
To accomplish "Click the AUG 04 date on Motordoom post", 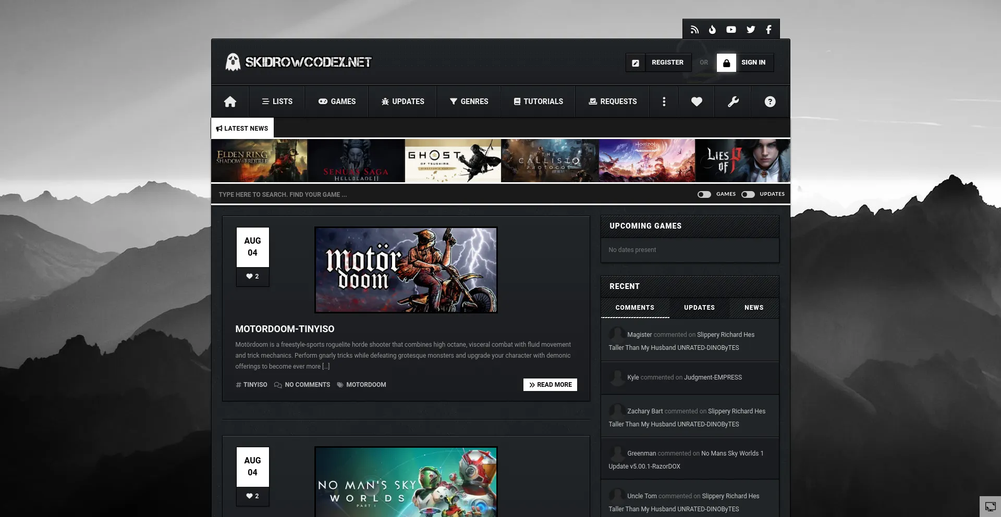I will click(252, 247).
